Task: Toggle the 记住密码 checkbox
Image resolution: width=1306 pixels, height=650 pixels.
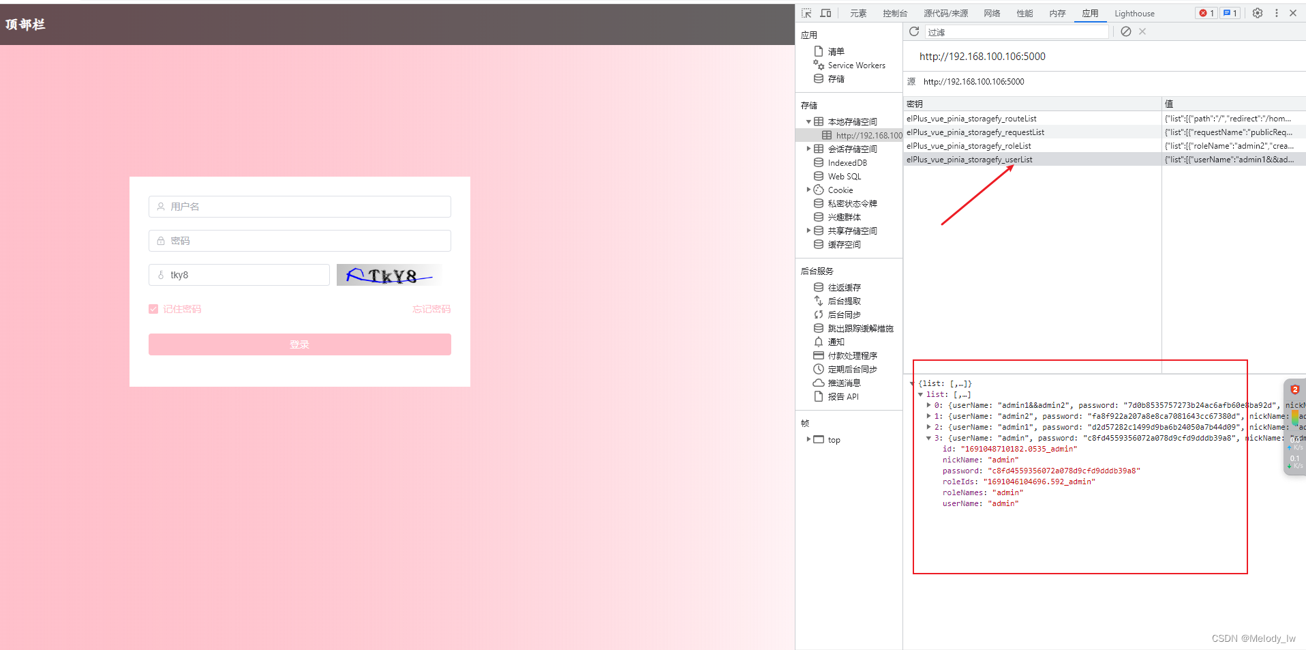Action: (x=153, y=309)
